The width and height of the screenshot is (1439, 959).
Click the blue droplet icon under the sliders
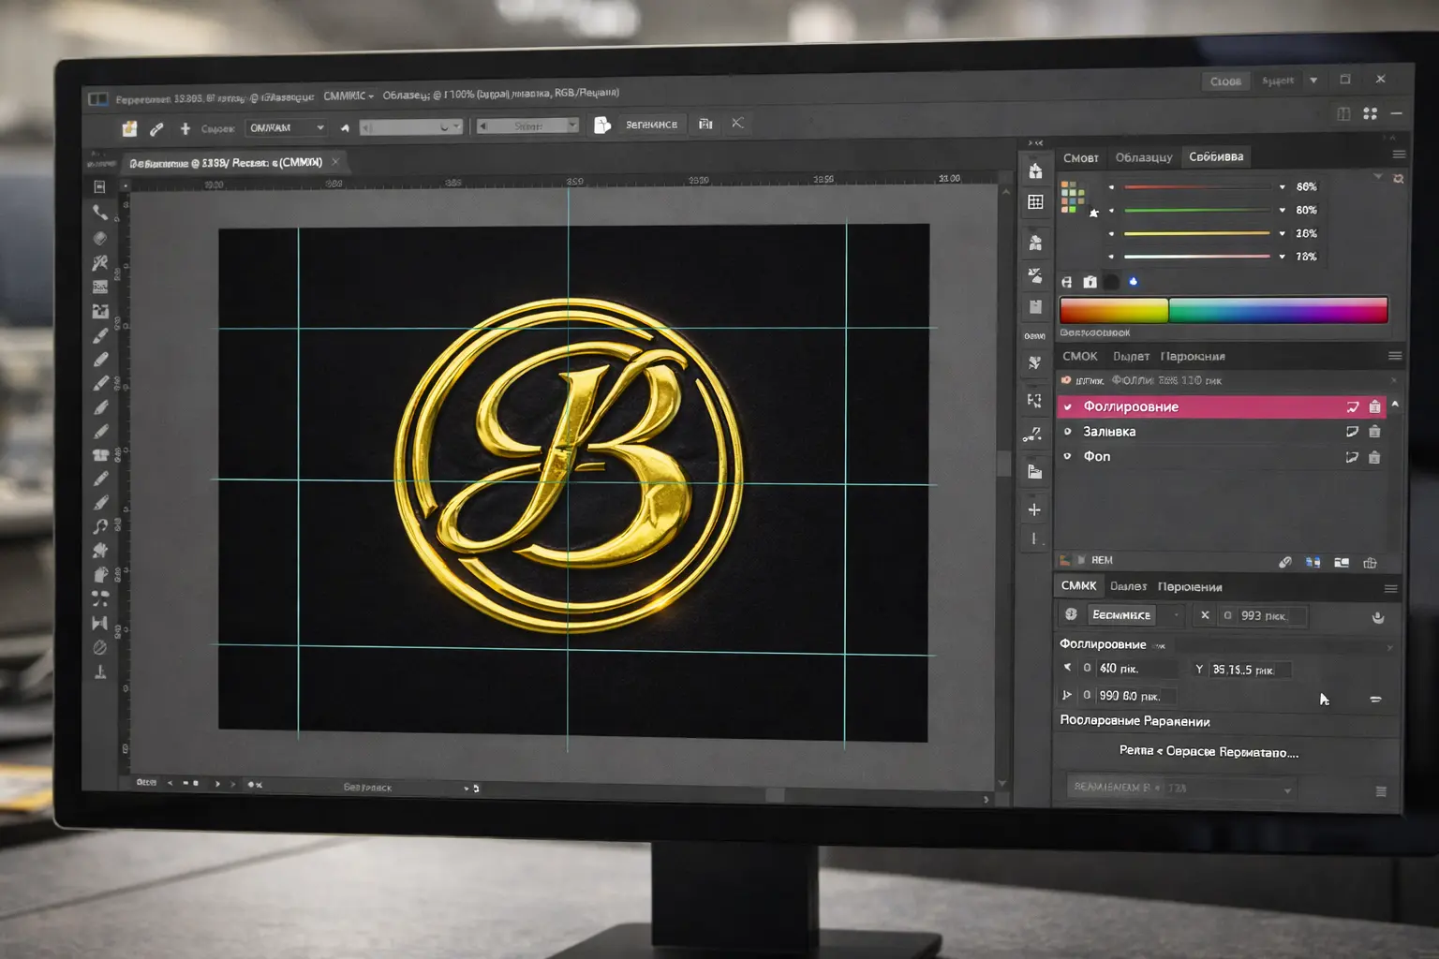(x=1134, y=281)
